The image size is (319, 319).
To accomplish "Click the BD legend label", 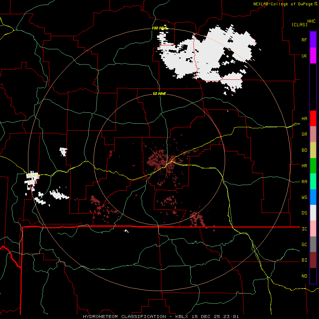I will coord(304,150).
